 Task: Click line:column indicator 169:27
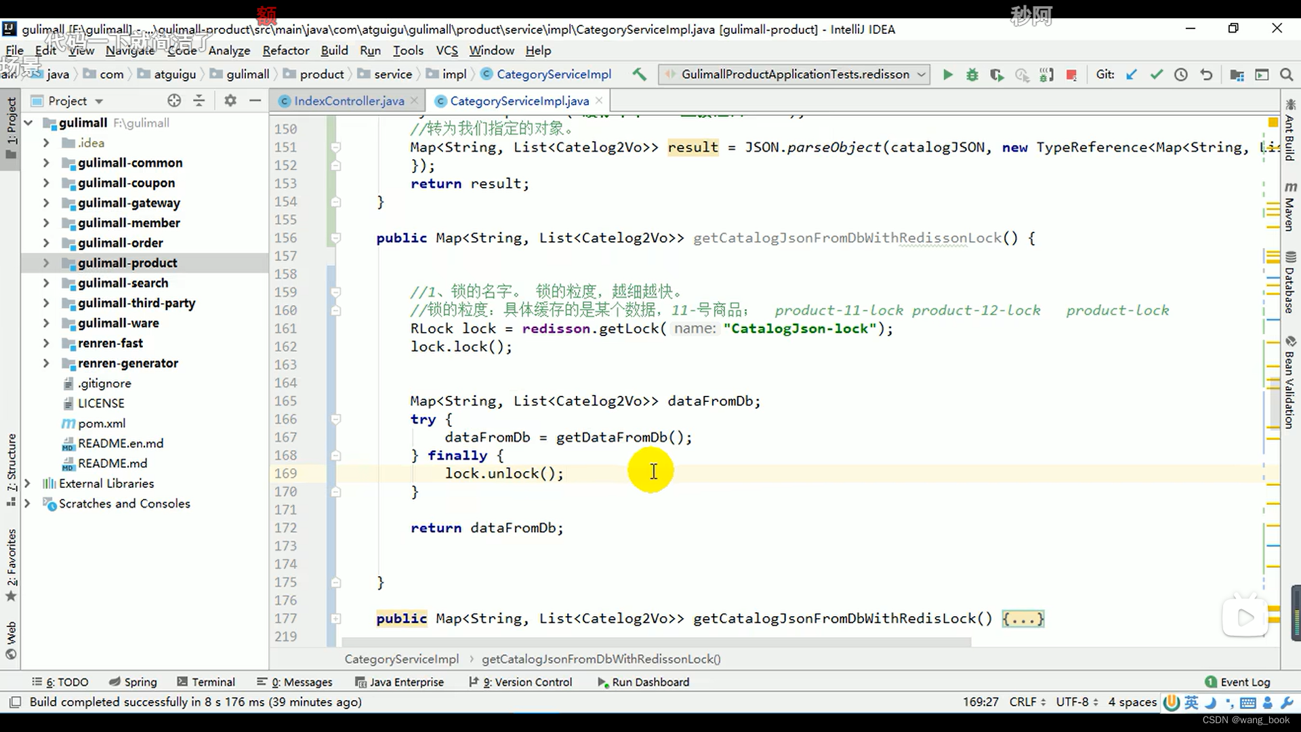(x=980, y=702)
